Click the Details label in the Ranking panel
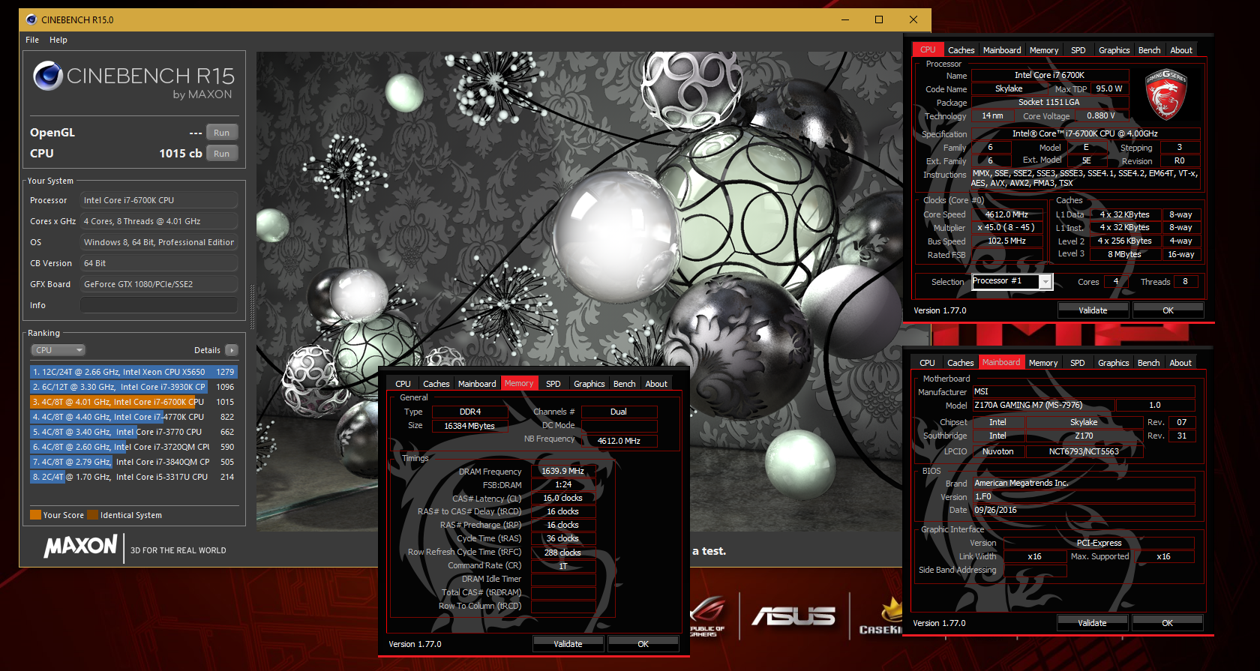 point(207,350)
